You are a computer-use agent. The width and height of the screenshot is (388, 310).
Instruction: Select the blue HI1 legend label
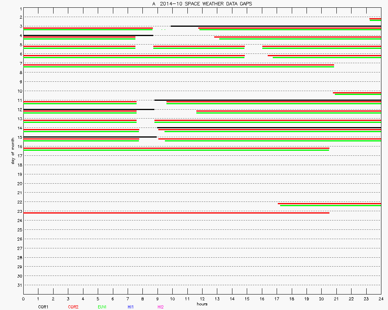click(x=131, y=307)
